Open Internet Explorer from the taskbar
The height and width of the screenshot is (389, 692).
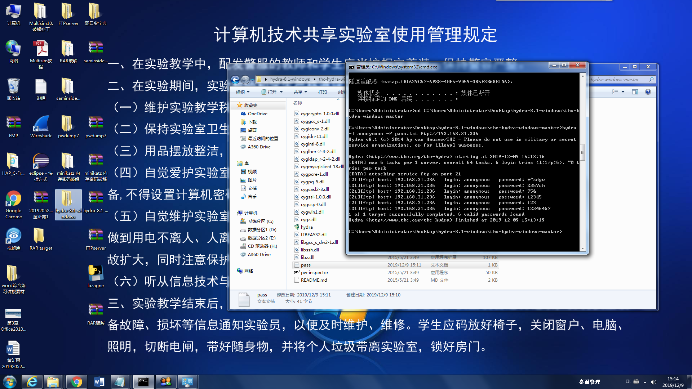point(32,382)
